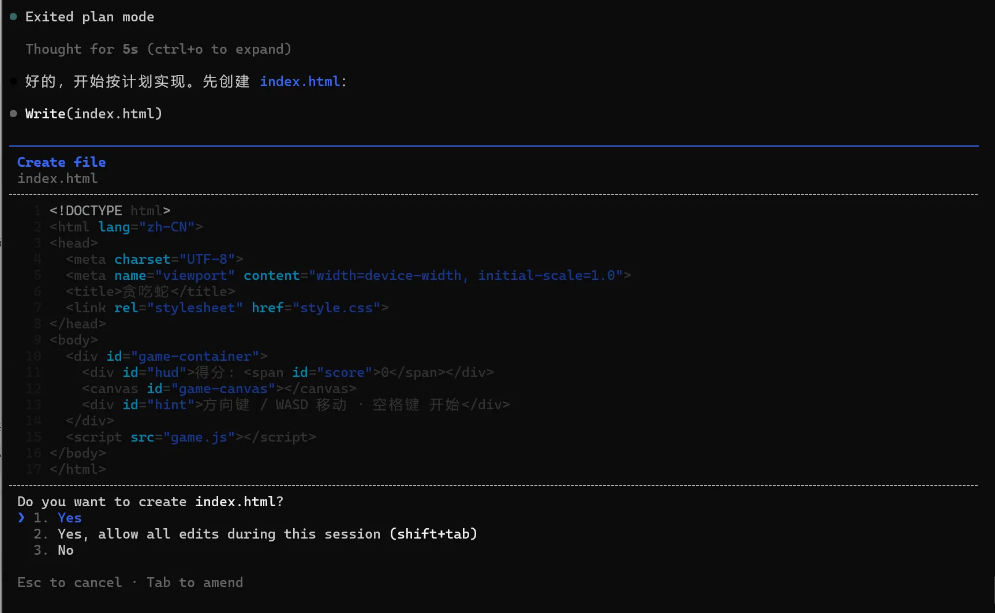Click 'Do you want to create index.html?' prompt
The height and width of the screenshot is (613, 995).
150,502
